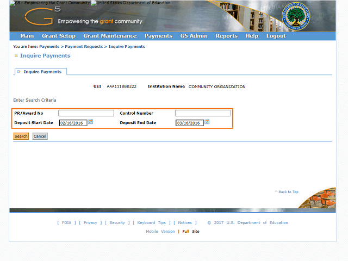Focus the Control Number input field

click(x=203, y=113)
